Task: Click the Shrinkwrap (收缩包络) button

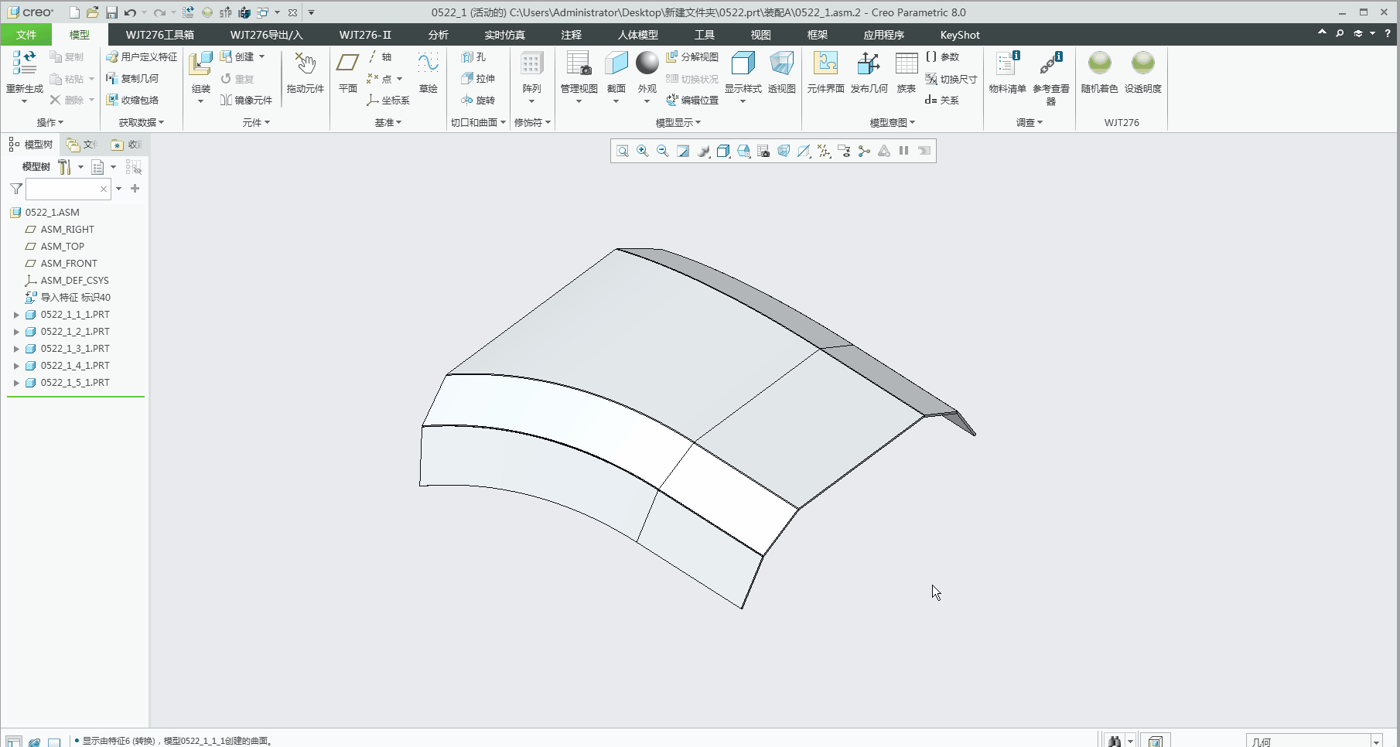Action: pyautogui.click(x=132, y=101)
